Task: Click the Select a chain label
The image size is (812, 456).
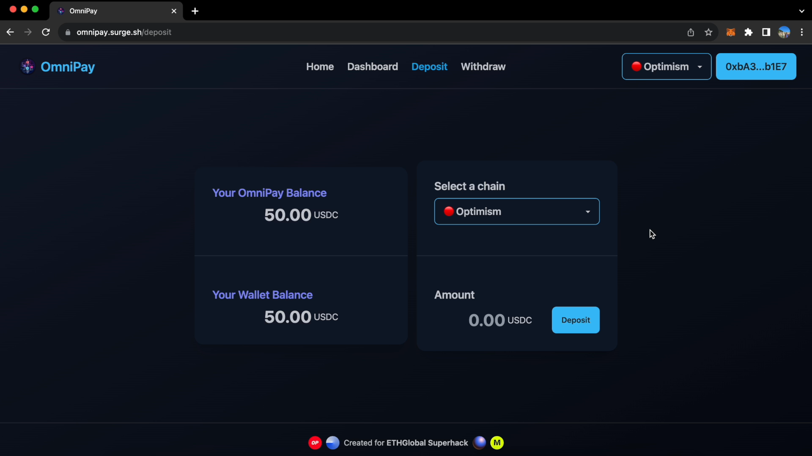Action: coord(469,186)
